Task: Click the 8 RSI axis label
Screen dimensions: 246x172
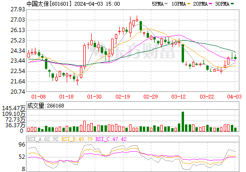Action: [23, 169]
